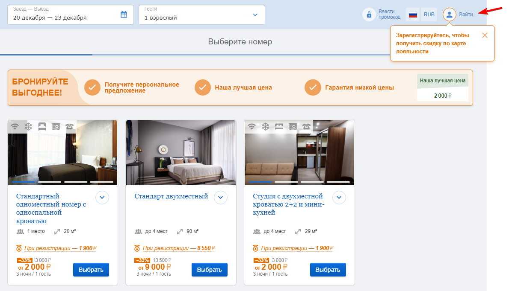Click the user profile icon near Войти
This screenshot has height=291, width=512.
point(449,15)
